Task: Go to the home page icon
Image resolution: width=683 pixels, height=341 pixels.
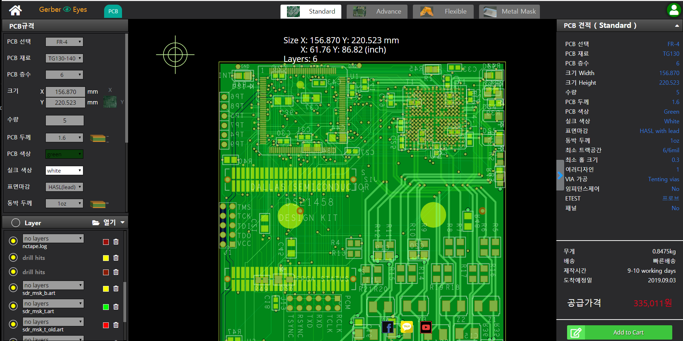Action: [15, 10]
